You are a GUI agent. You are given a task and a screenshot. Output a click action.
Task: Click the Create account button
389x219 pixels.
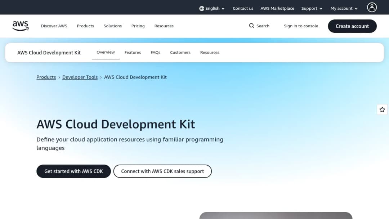coord(352,26)
